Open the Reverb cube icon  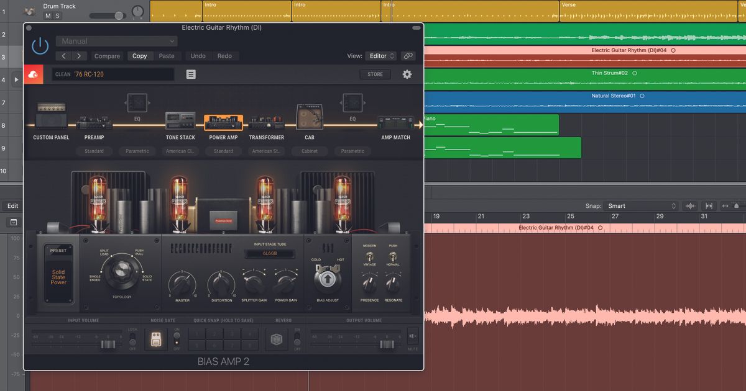pos(276,339)
